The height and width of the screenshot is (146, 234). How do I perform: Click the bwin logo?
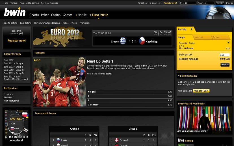tap(15, 12)
